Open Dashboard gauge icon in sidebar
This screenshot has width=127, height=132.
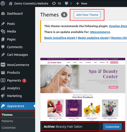click(x=3, y=14)
